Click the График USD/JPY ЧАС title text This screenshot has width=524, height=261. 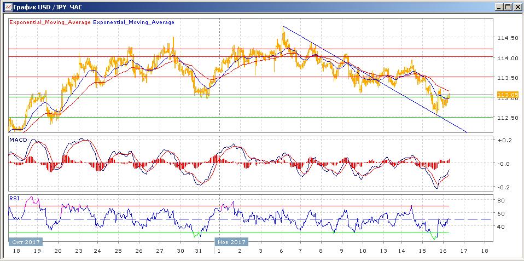coord(44,7)
